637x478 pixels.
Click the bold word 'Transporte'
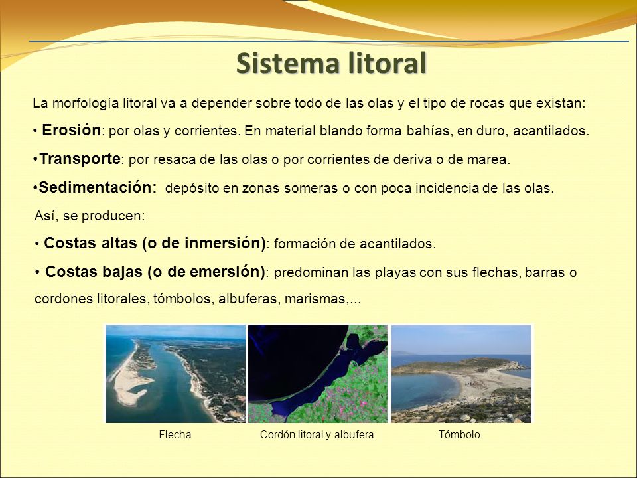pyautogui.click(x=80, y=159)
